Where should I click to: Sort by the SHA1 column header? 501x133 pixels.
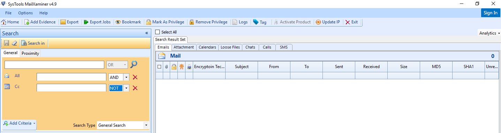click(469, 67)
